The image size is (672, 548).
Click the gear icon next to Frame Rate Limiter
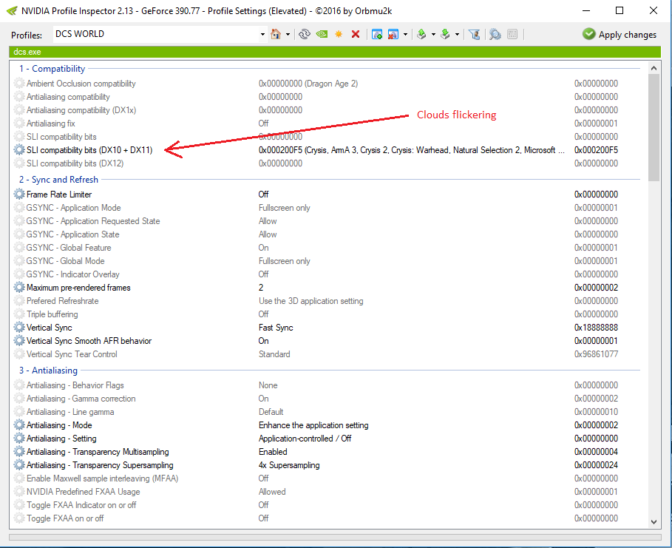tap(19, 194)
